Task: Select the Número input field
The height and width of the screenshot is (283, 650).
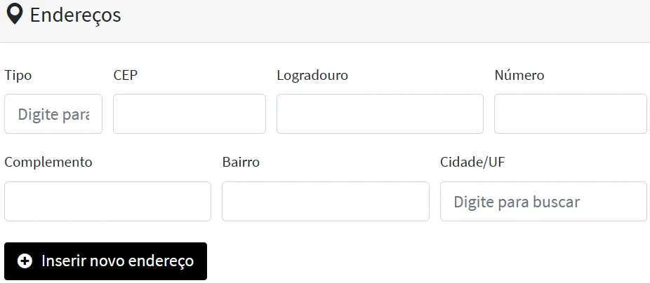Action: click(570, 114)
